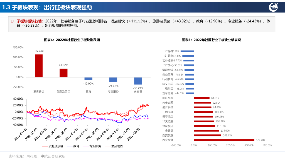Screen dimensions: 285x160
Task: Click the 150.00% label on column chart axis
Action: click(18, 47)
